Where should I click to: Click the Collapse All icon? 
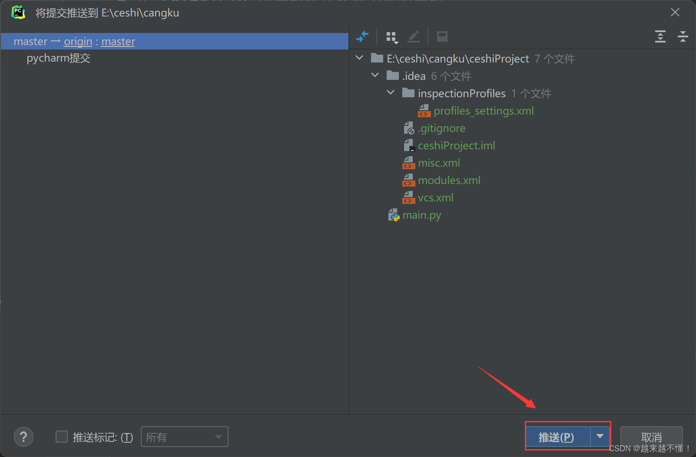click(x=683, y=37)
